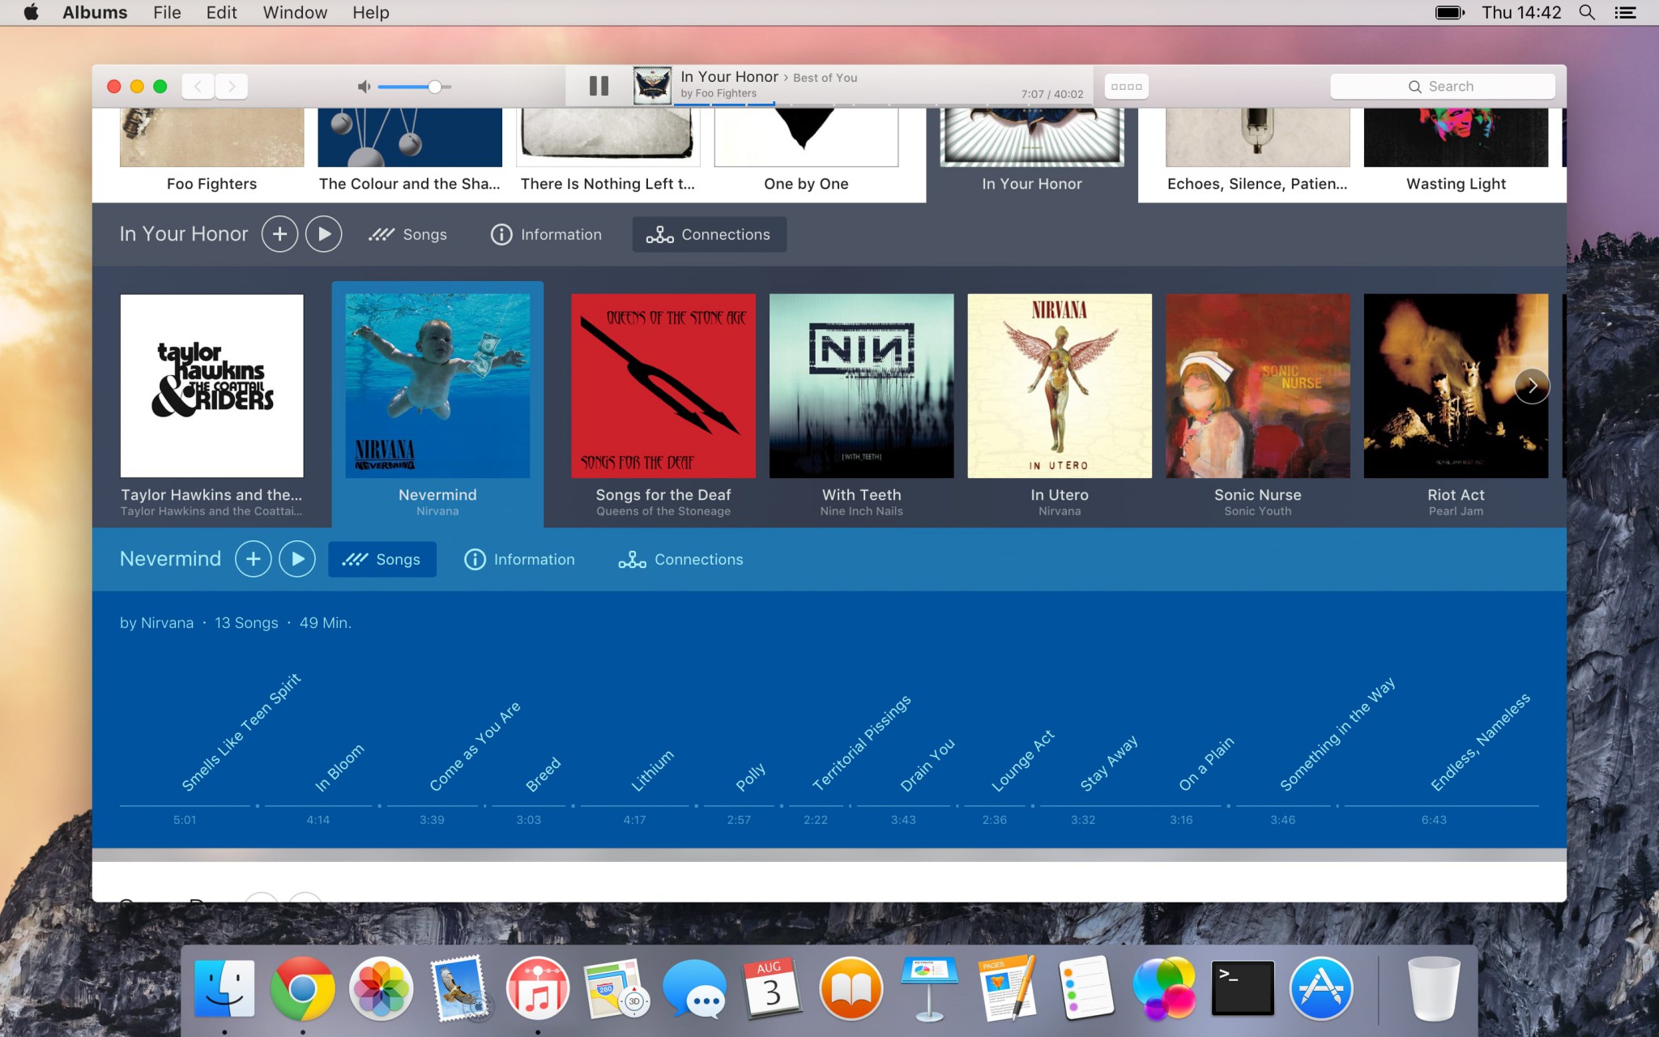
Task: Play song Lithium
Action: (653, 771)
